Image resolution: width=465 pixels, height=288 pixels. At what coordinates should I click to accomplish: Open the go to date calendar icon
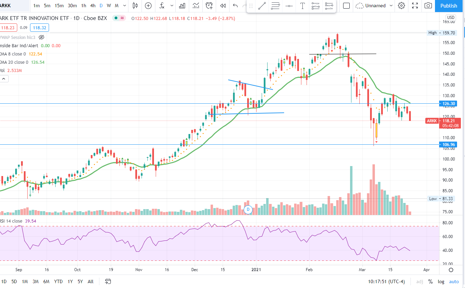coord(108,281)
